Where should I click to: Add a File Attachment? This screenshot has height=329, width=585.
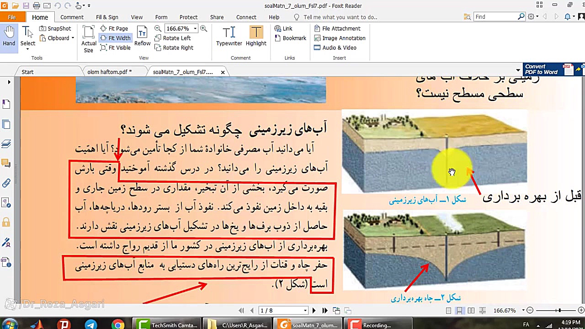[337, 28]
